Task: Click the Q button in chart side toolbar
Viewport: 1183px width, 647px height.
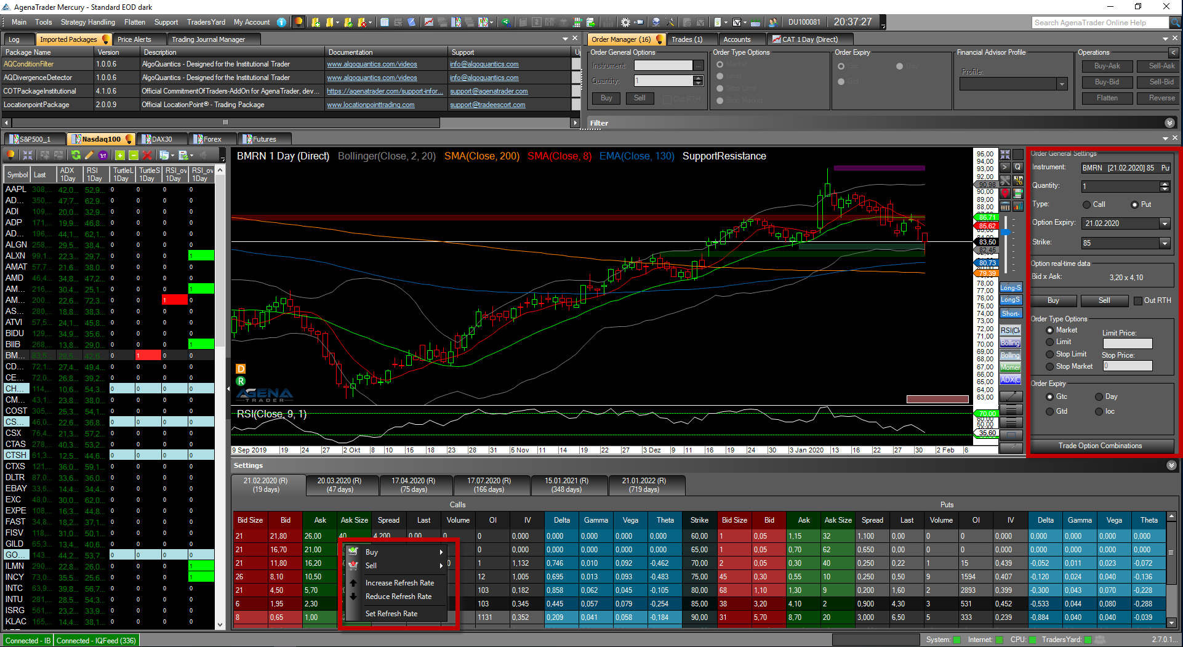Action: point(1018,167)
